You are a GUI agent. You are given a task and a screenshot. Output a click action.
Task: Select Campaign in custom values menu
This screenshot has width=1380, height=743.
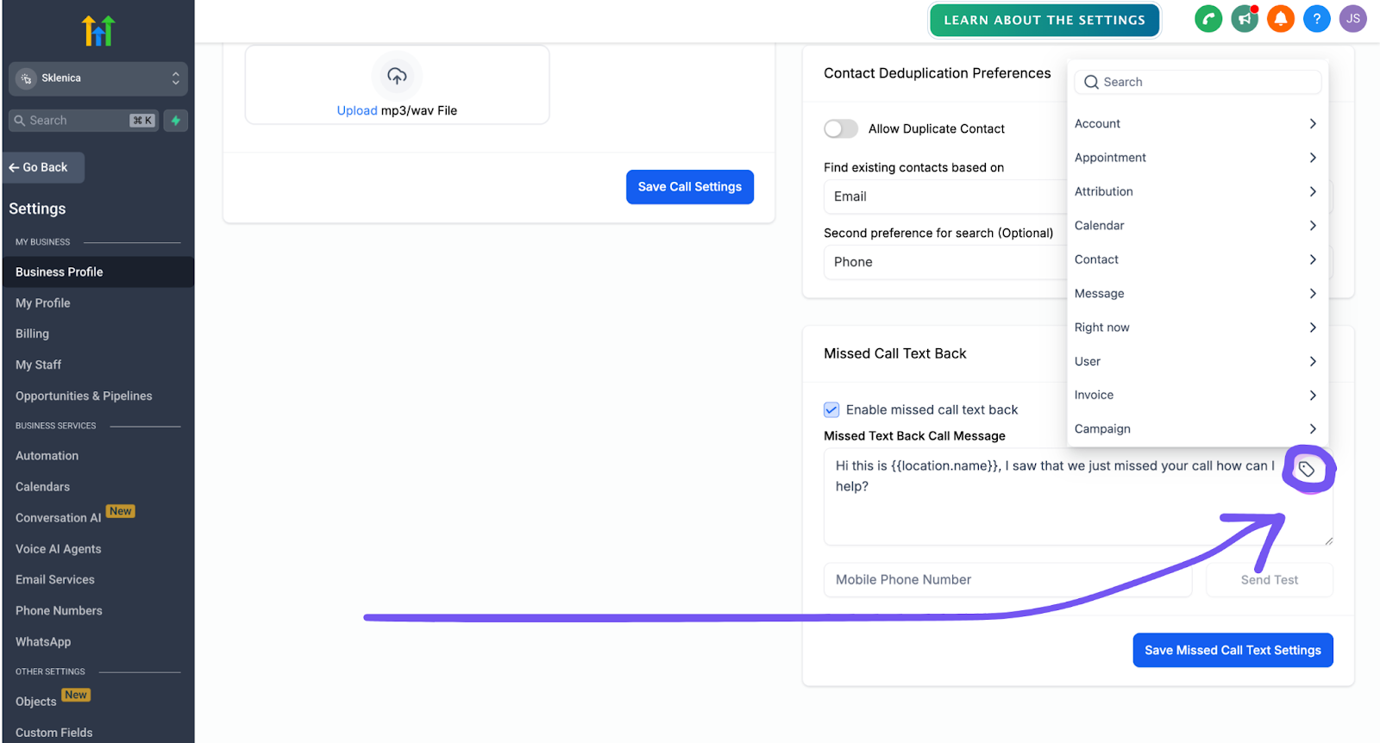coord(1196,429)
